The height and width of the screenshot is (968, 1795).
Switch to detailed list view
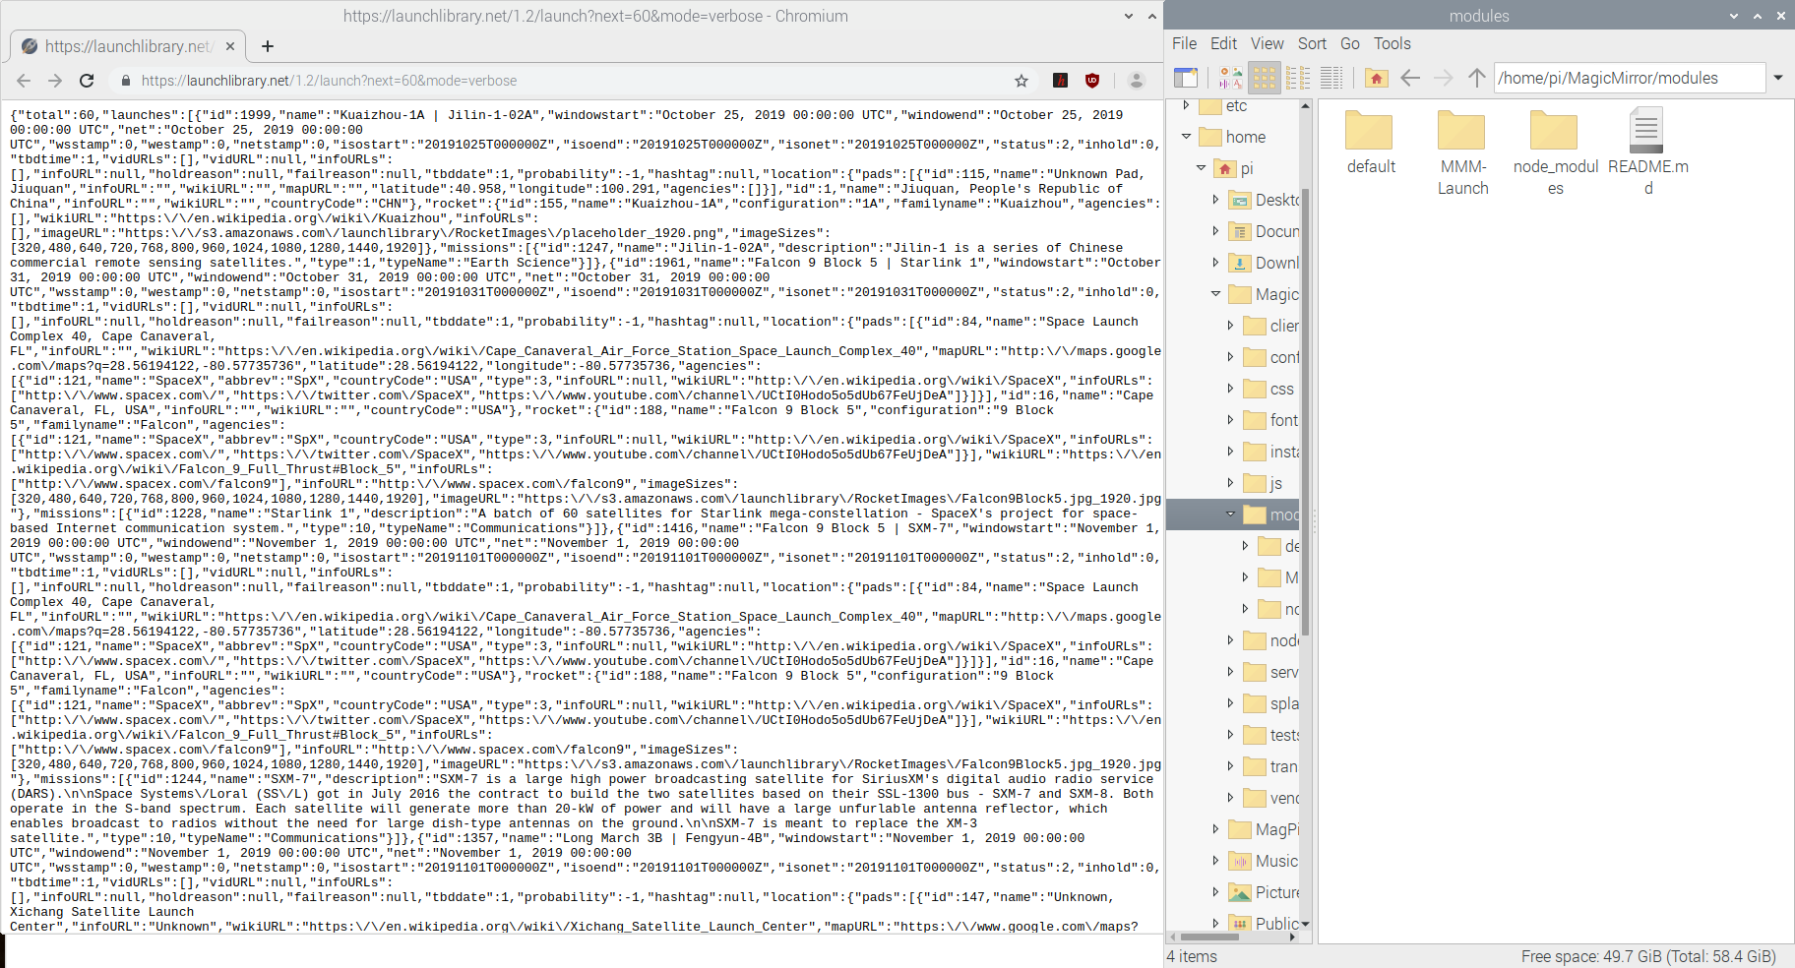[x=1331, y=78]
